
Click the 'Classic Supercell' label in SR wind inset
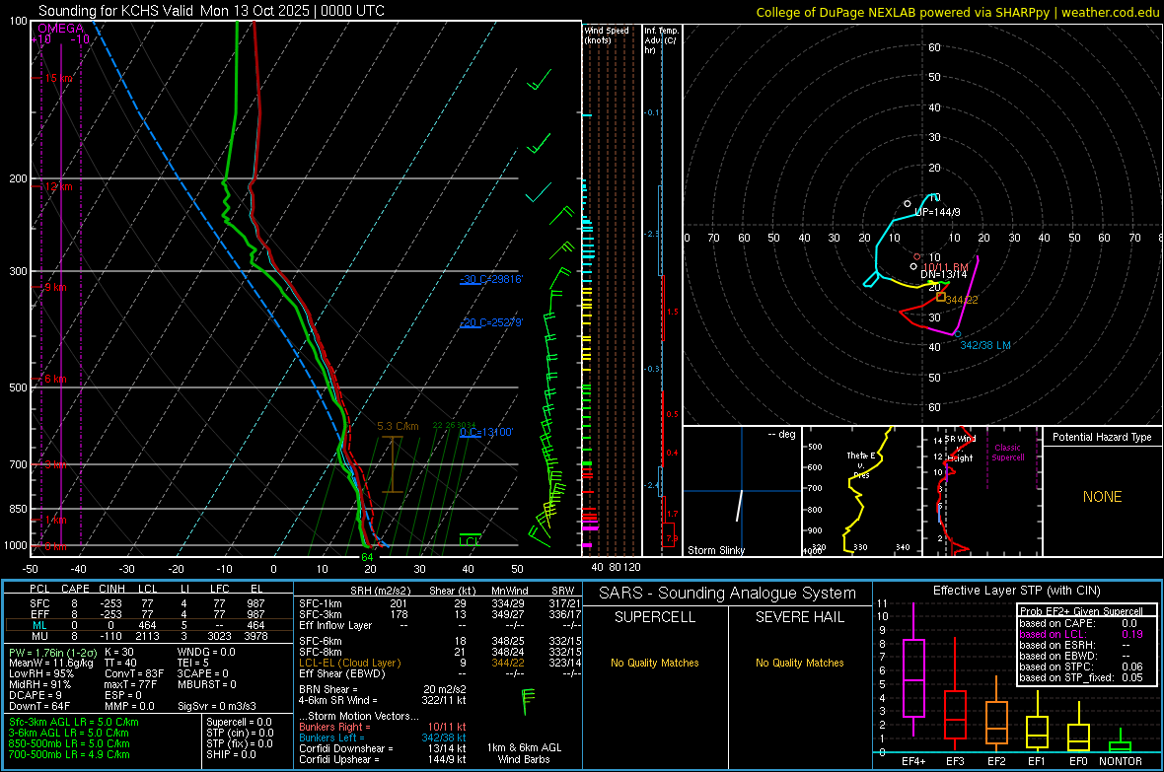tap(1007, 453)
